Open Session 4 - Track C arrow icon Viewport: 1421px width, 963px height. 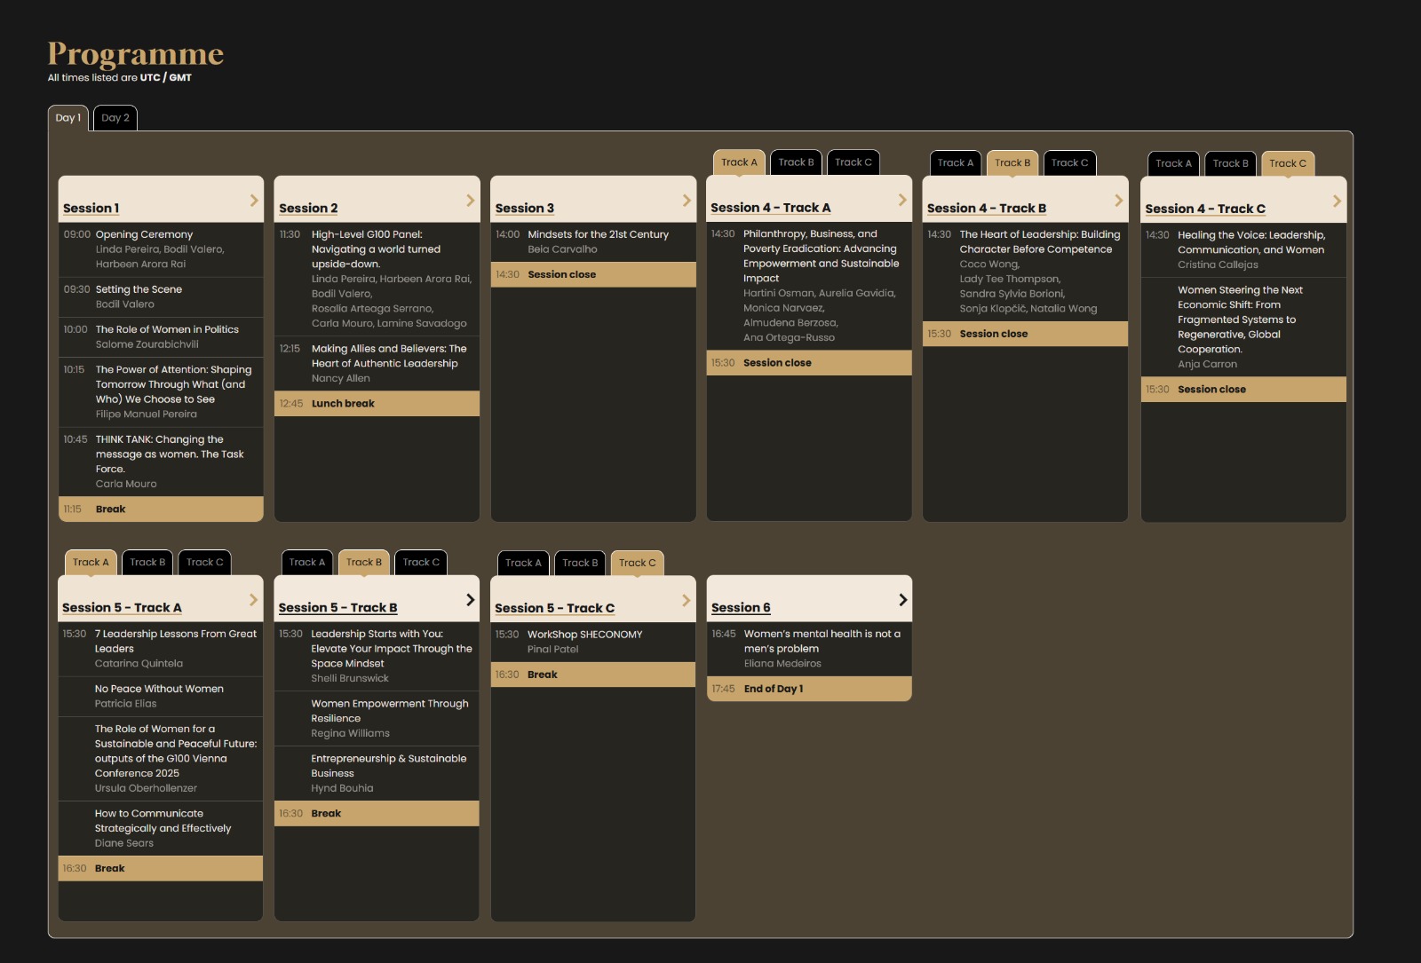point(1337,201)
